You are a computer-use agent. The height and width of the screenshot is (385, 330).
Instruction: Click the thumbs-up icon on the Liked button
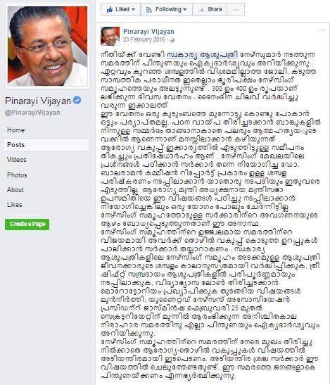click(x=110, y=10)
